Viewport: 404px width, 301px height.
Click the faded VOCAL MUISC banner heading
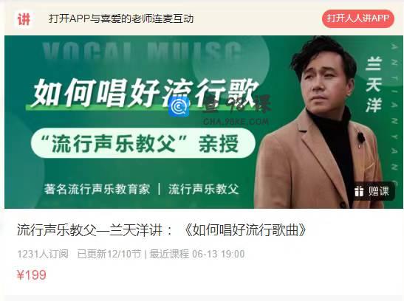pyautogui.click(x=143, y=51)
